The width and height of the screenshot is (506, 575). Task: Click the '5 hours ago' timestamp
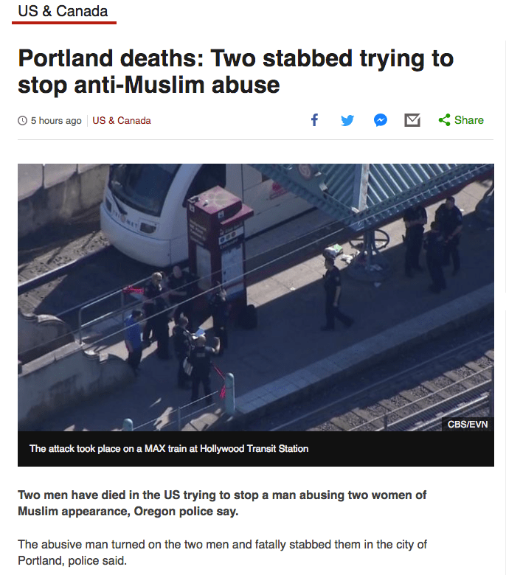[56, 121]
